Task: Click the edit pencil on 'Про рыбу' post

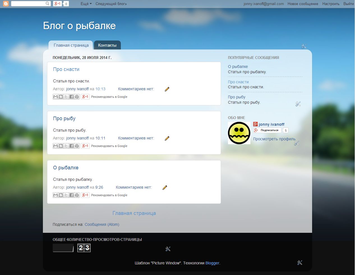Action: pos(167,138)
